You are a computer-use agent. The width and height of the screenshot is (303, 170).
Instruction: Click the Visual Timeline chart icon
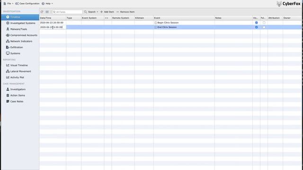point(8,65)
